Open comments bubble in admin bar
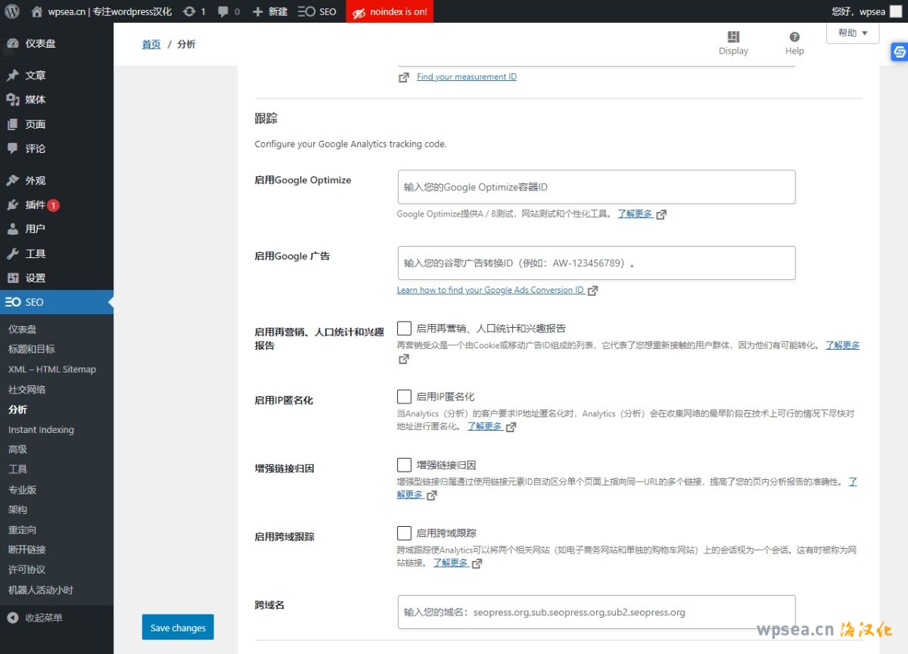Image resolution: width=908 pixels, height=654 pixels. pos(229,11)
